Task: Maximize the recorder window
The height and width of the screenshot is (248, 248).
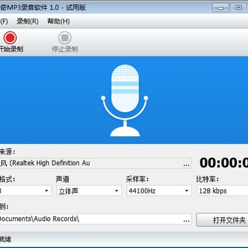Action: click(x=238, y=8)
